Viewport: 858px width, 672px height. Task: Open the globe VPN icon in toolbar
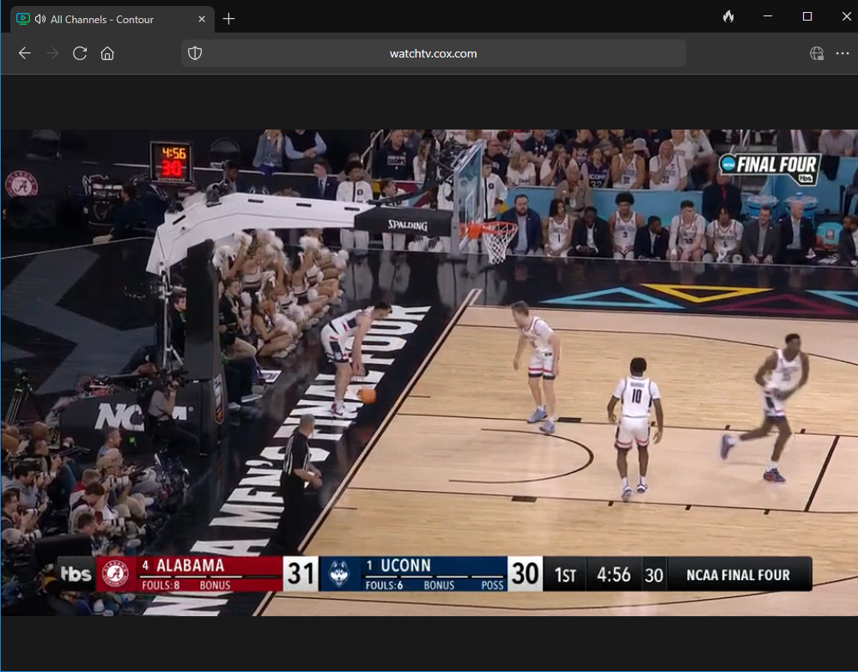coord(817,53)
